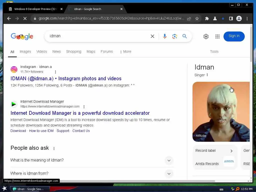
Task: Search by voice microphone icon
Action: 165,36
